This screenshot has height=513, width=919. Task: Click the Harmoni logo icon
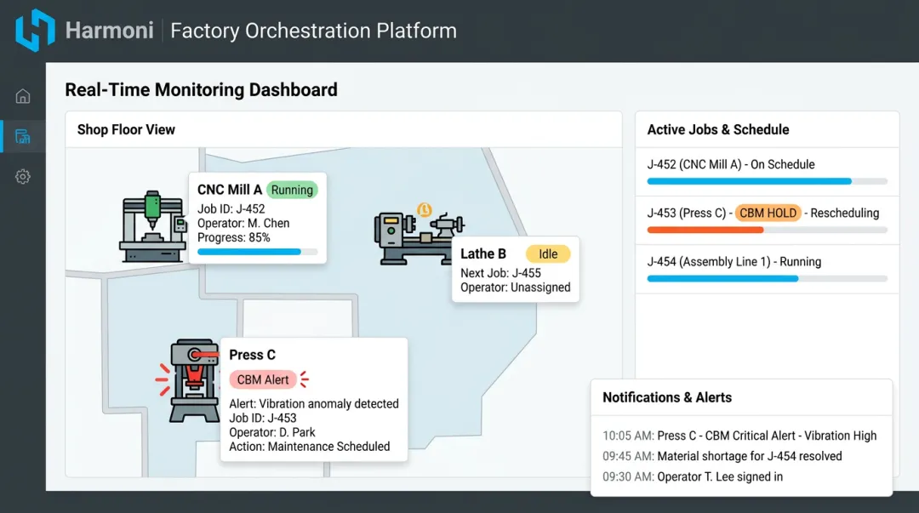35,30
